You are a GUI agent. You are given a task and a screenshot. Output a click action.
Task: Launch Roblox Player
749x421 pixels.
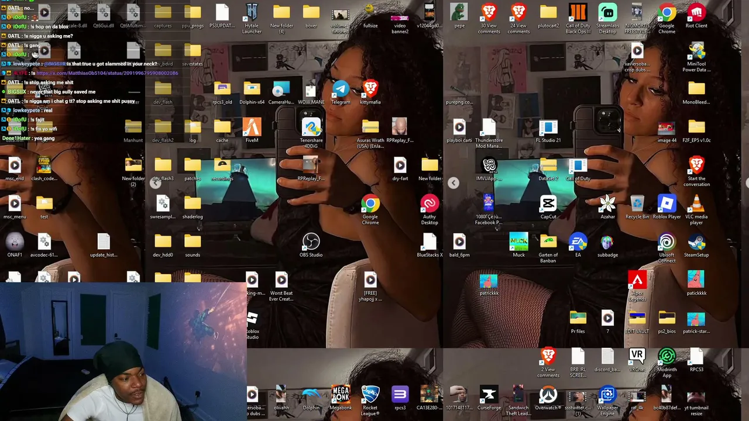click(x=666, y=207)
